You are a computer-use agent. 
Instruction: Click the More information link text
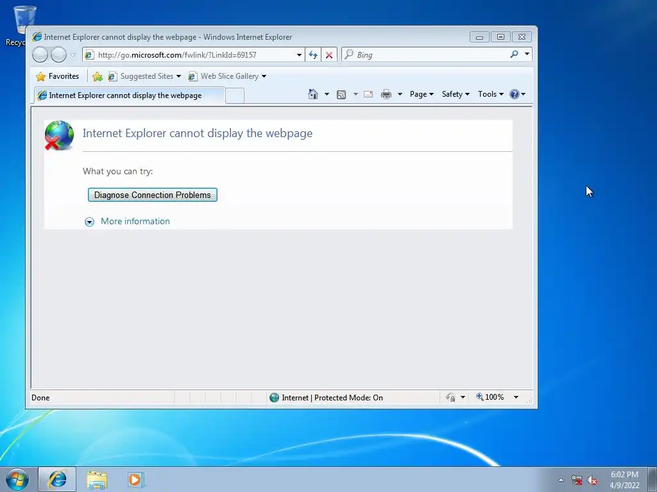135,221
